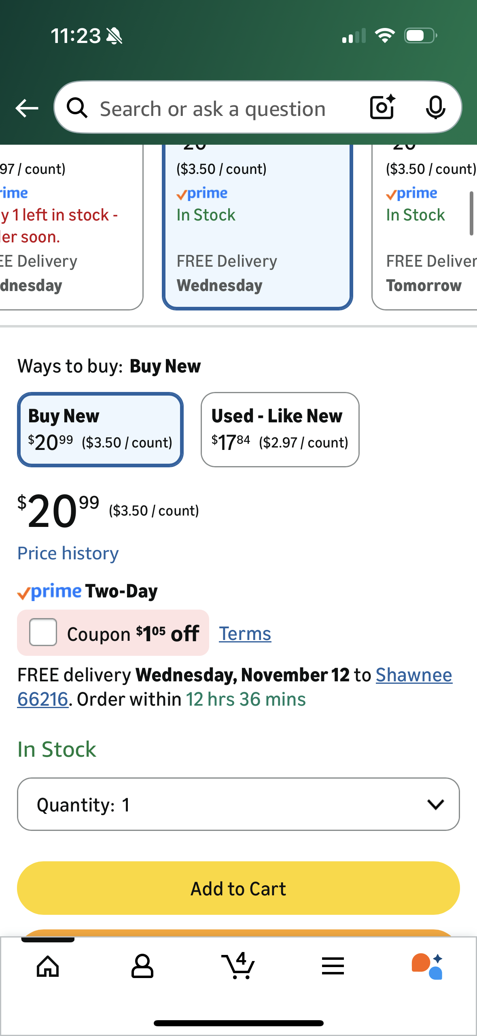The image size is (477, 1036).
Task: Go to the Home tab icon
Action: pos(48,966)
